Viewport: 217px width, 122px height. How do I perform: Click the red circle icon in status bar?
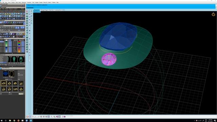[28, 117]
